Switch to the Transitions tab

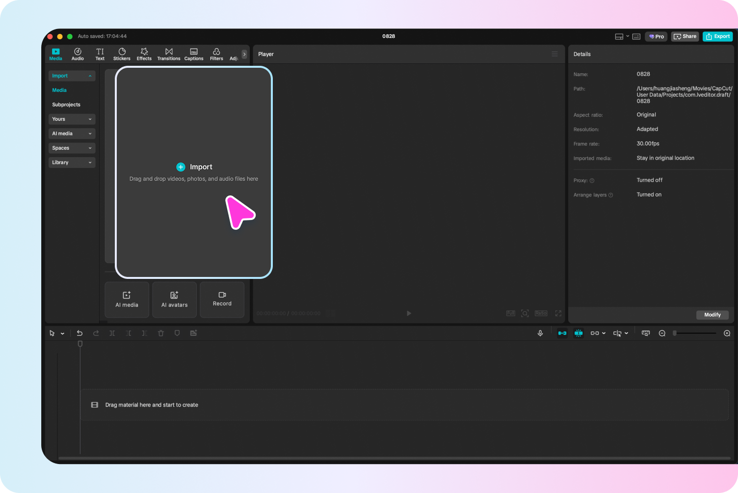point(169,54)
